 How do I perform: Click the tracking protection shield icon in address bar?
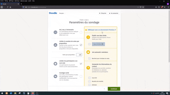coord(23,7)
